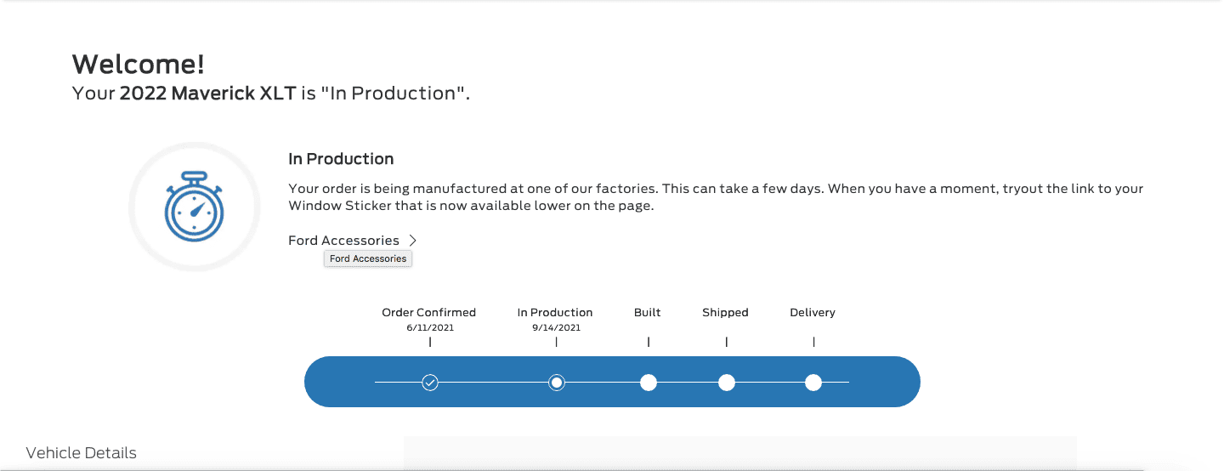
Task: Click the In Production tracker label
Action: (555, 312)
